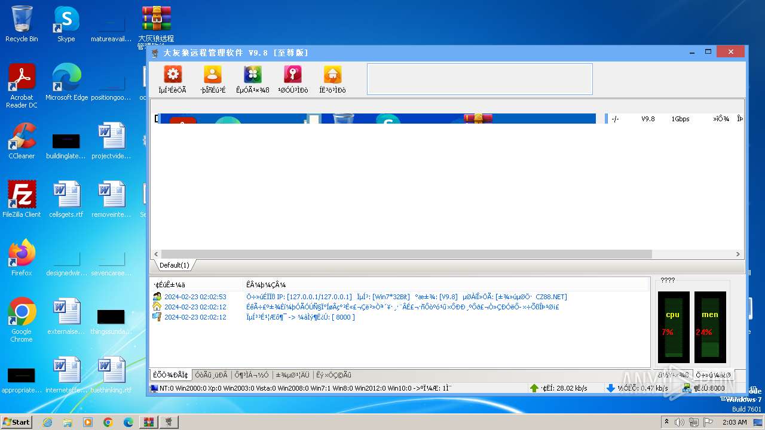Click the cpu usage meter
Viewport: 765px width, 430px height.
(674, 327)
